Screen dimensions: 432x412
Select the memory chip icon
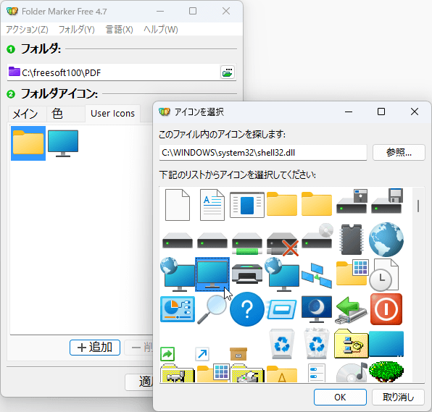pyautogui.click(x=352, y=240)
